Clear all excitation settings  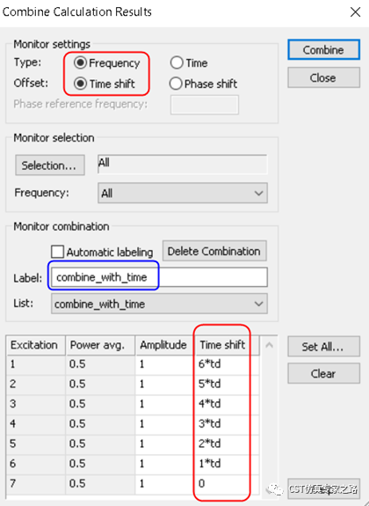click(x=323, y=373)
